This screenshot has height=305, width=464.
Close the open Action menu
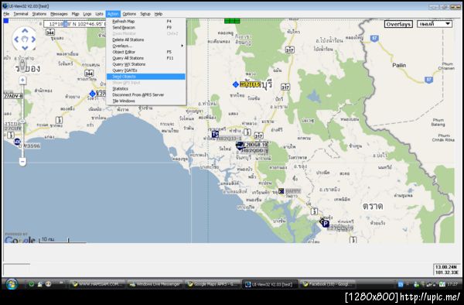coord(113,14)
